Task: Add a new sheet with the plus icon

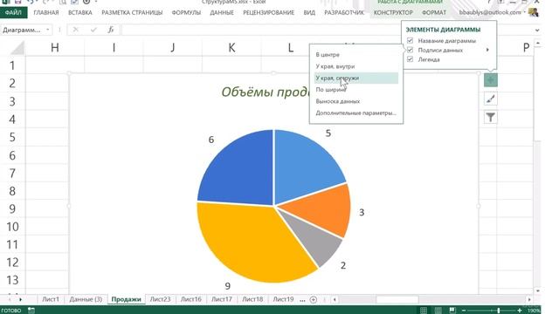Action: click(314, 300)
